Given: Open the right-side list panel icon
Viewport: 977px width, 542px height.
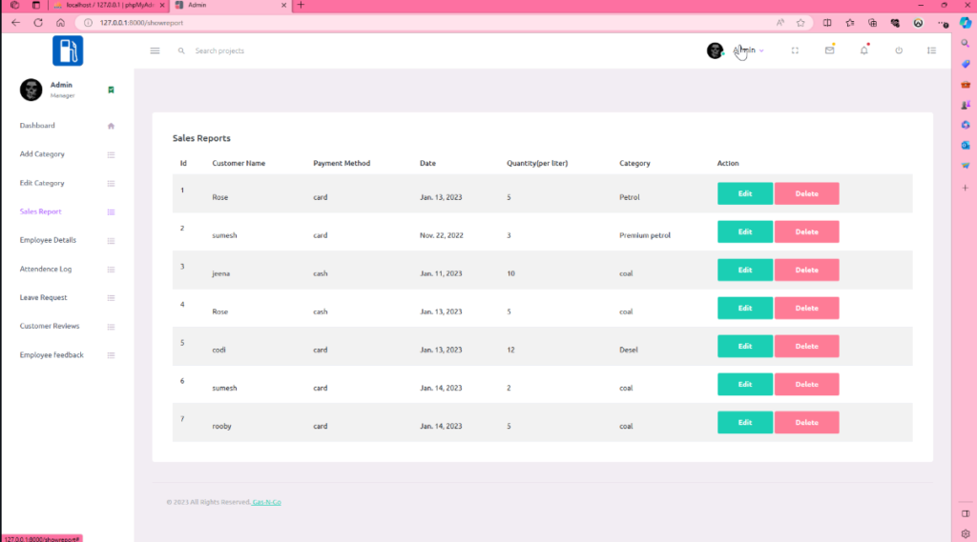Looking at the screenshot, I should tap(931, 50).
